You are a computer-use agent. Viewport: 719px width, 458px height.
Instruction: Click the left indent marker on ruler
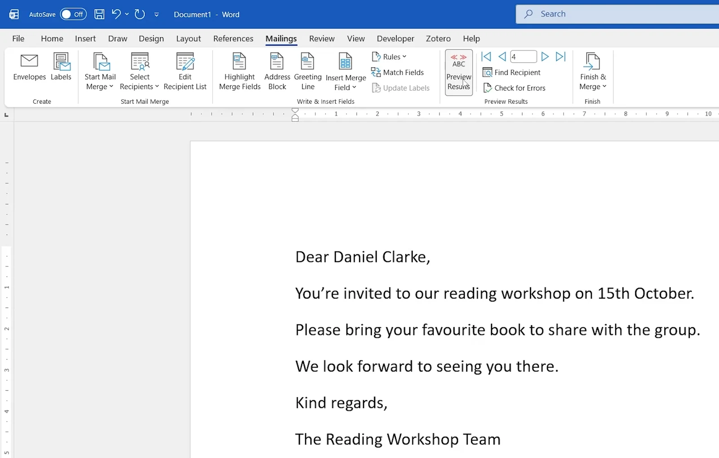295,118
